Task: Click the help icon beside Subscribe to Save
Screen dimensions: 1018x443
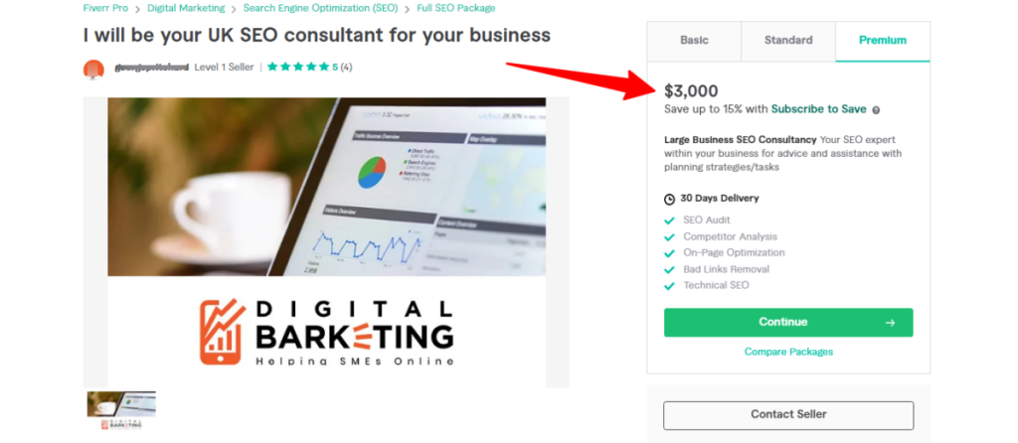Action: [876, 109]
